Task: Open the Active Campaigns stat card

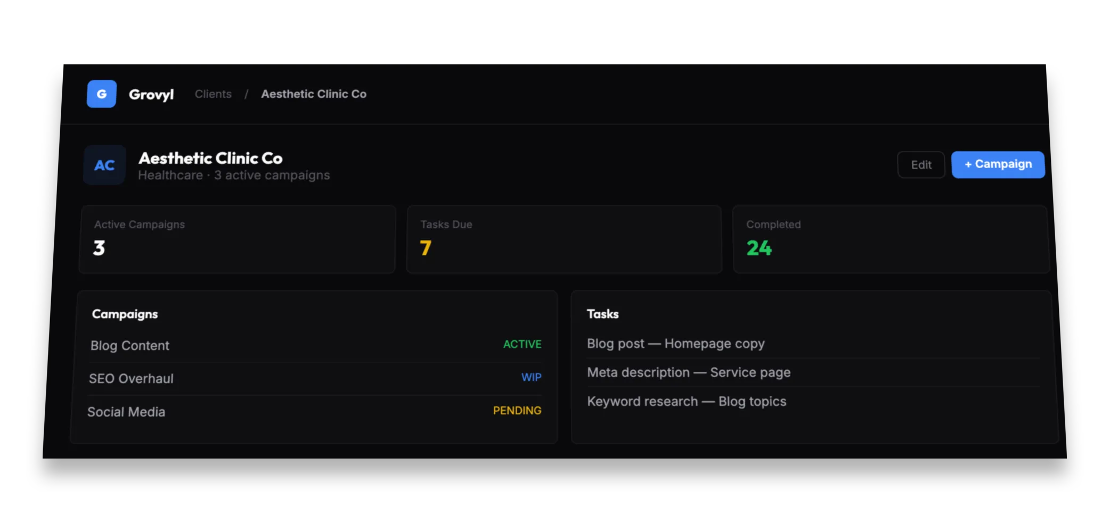Action: click(238, 239)
